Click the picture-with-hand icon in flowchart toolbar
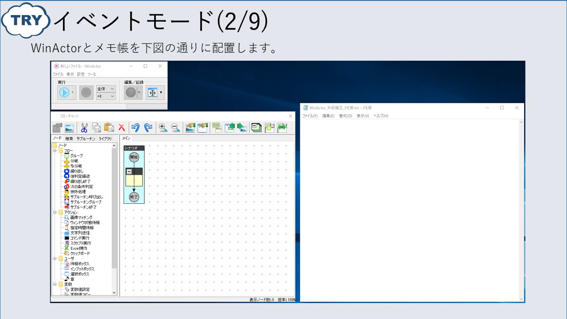Viewport: 567px width, 319px height. pyautogui.click(x=190, y=128)
